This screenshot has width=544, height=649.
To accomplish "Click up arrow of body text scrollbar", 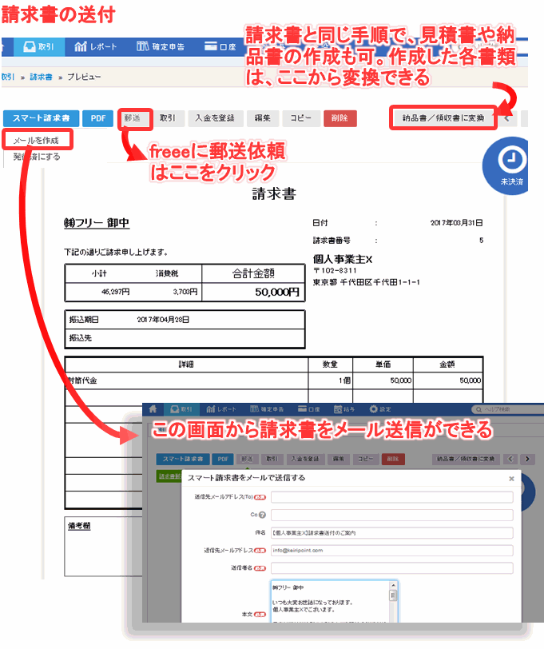I will (393, 585).
